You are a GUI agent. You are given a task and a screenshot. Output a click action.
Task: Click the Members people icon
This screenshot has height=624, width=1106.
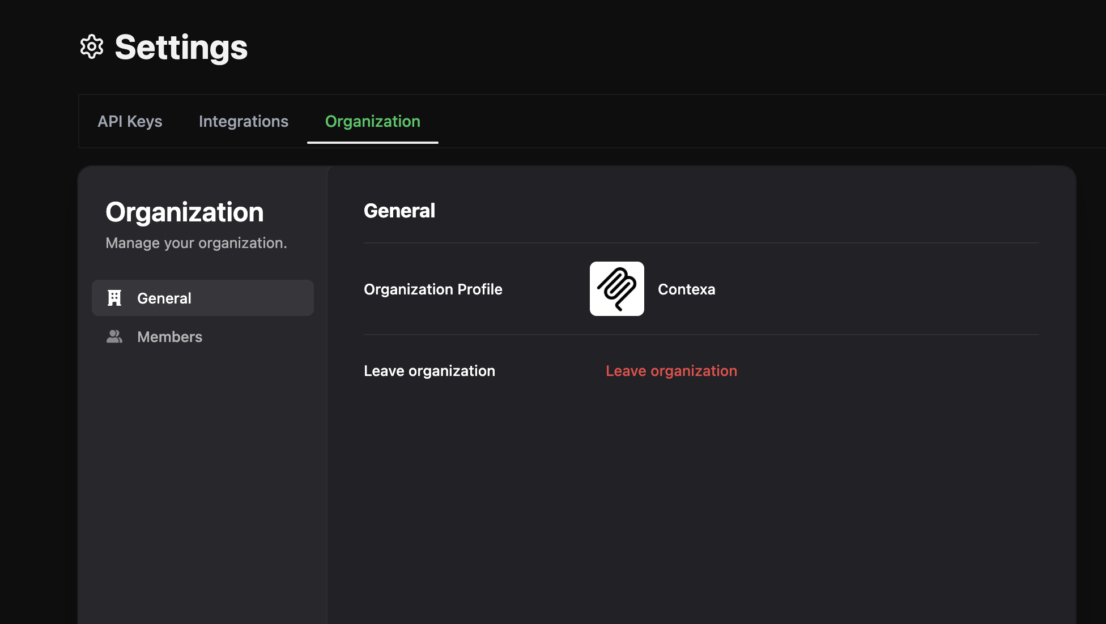(114, 337)
